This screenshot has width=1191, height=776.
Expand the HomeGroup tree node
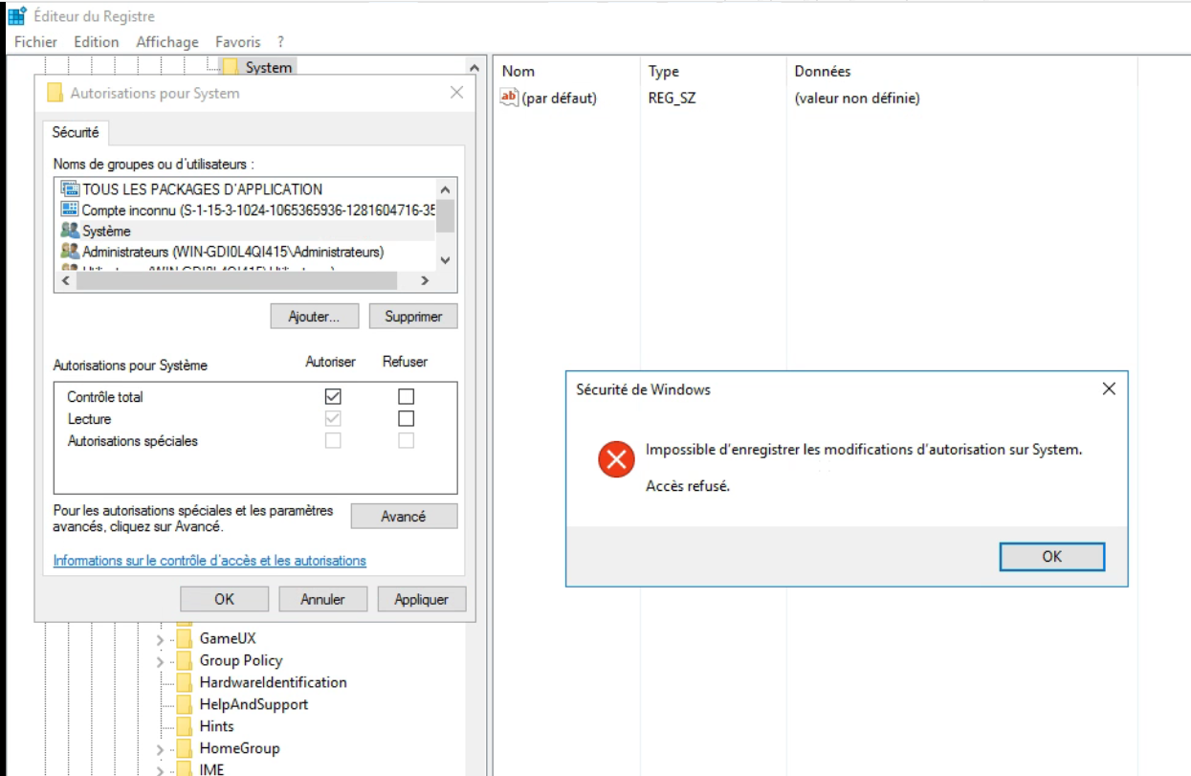point(160,748)
